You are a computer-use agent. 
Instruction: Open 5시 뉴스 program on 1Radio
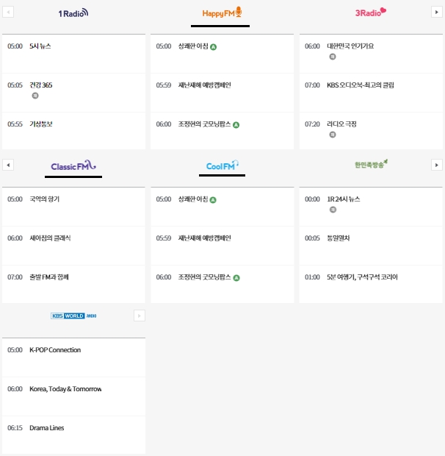point(40,46)
